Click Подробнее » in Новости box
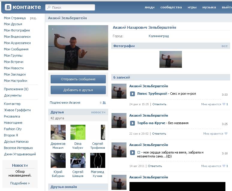This screenshot has width=232, height=191. 20,183
